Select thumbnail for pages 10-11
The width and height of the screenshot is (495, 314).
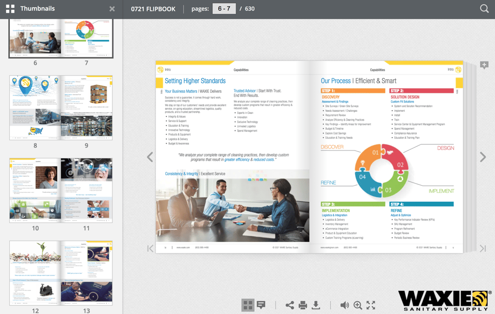(61, 190)
